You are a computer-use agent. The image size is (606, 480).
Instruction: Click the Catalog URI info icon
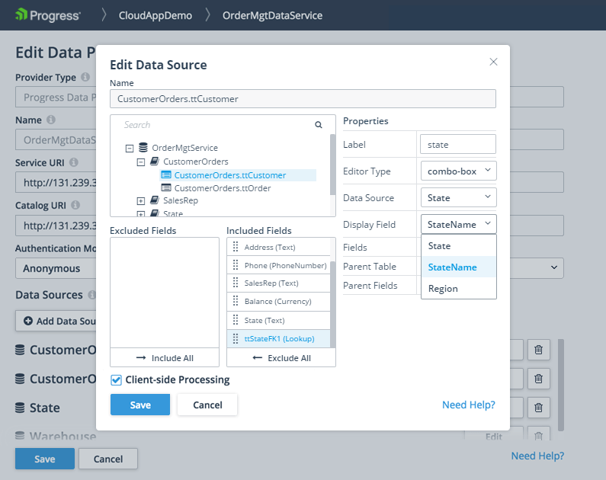click(x=75, y=205)
